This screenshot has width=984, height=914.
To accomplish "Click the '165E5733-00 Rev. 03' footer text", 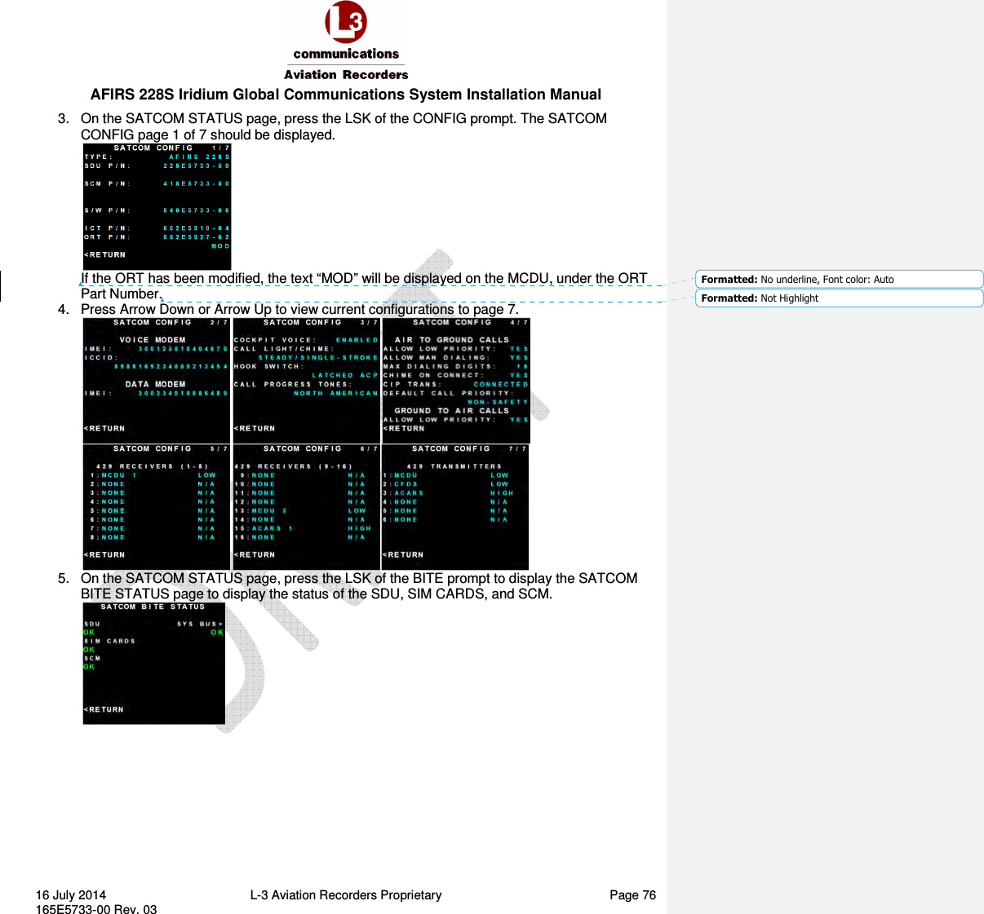I will point(96,908).
